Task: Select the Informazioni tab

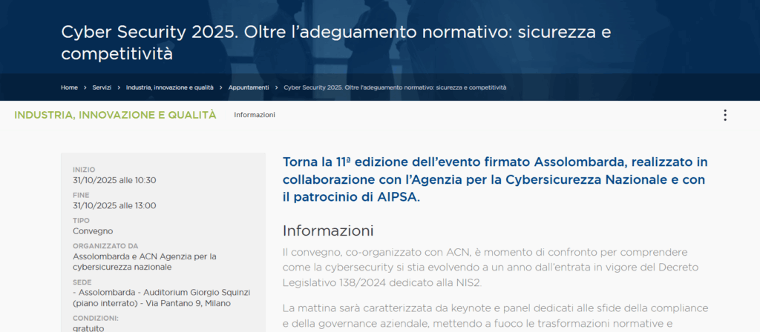Action: pos(255,115)
